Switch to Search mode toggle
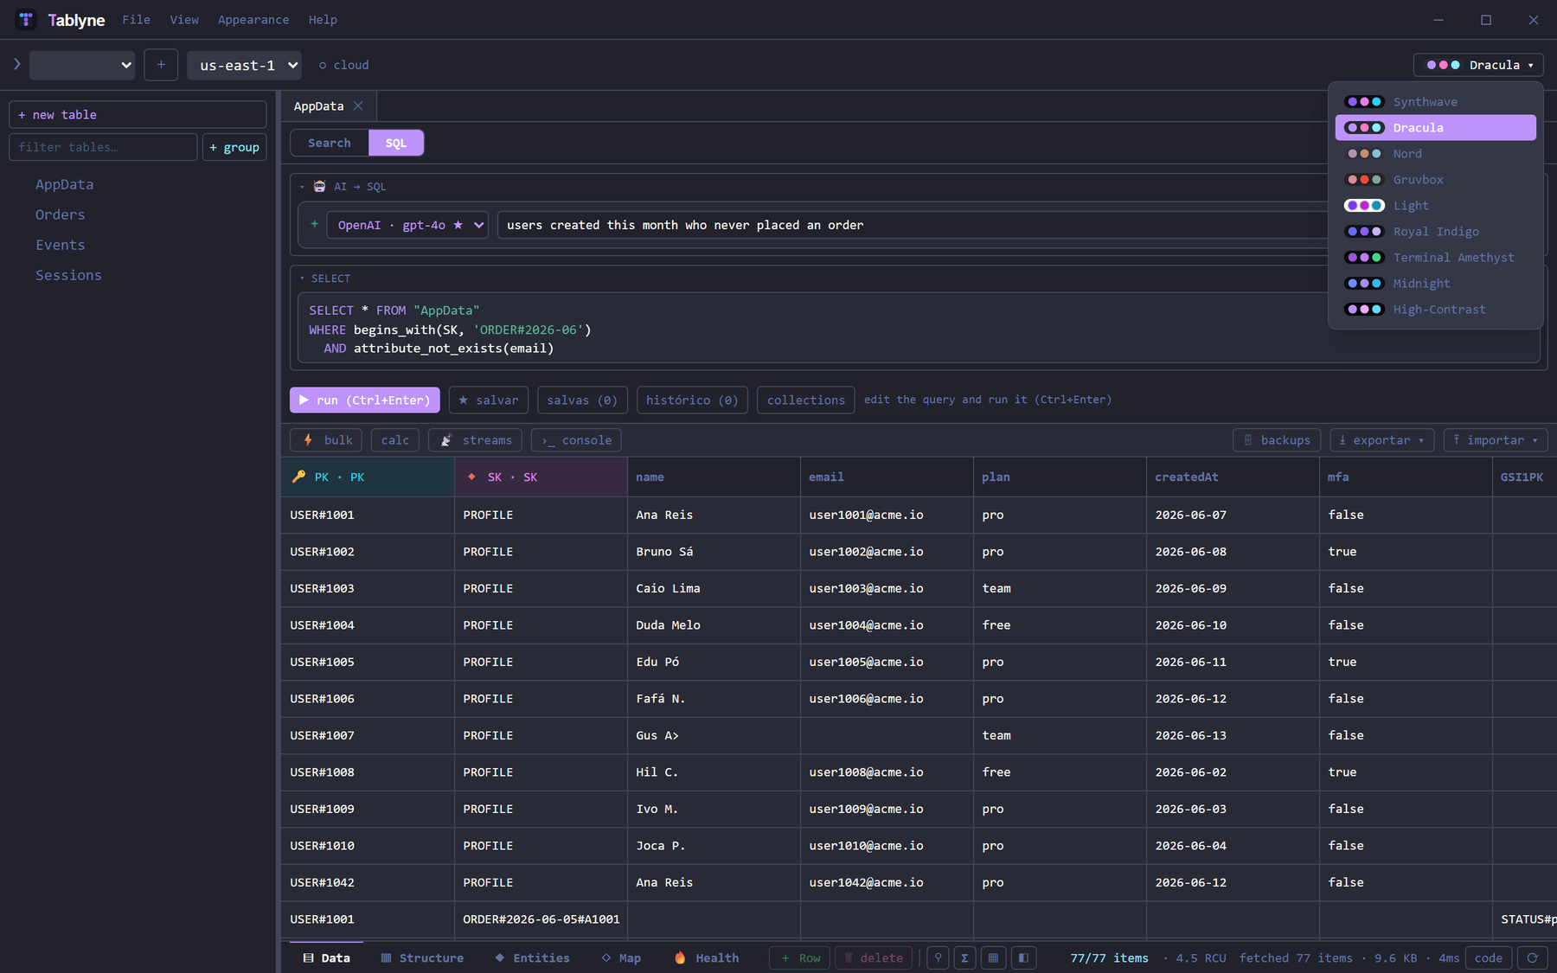 coord(330,143)
